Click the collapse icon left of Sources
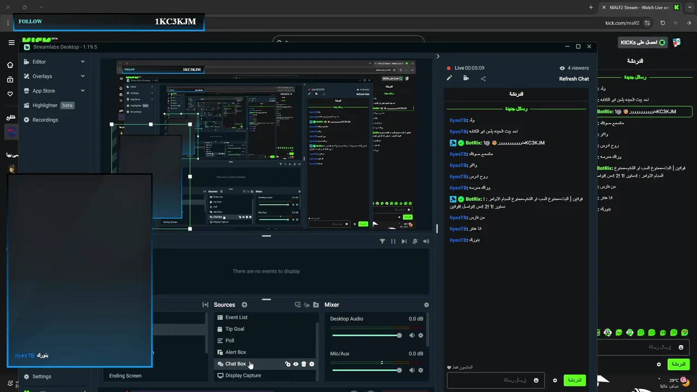This screenshot has width=697, height=392. coord(205,305)
